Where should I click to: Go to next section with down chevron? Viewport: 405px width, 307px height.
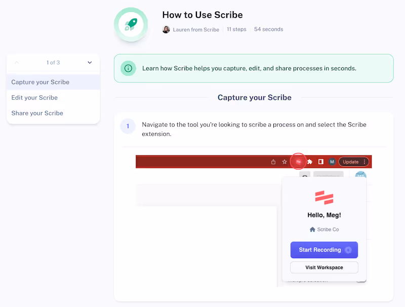pyautogui.click(x=90, y=62)
